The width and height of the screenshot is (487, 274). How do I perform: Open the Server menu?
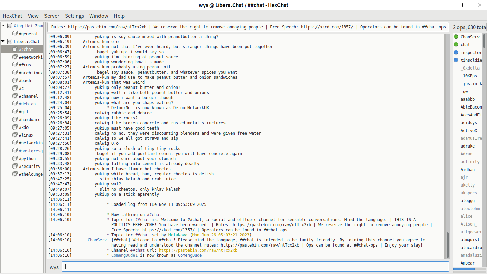[x=52, y=16]
